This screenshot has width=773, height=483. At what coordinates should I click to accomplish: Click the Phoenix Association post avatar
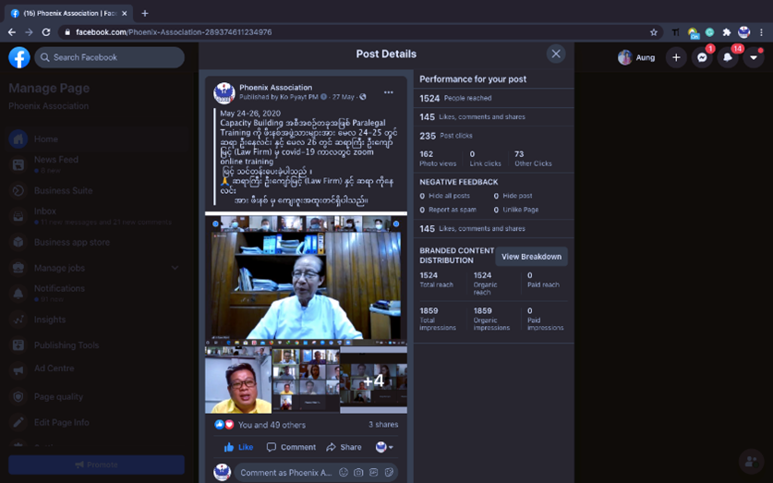tap(223, 92)
